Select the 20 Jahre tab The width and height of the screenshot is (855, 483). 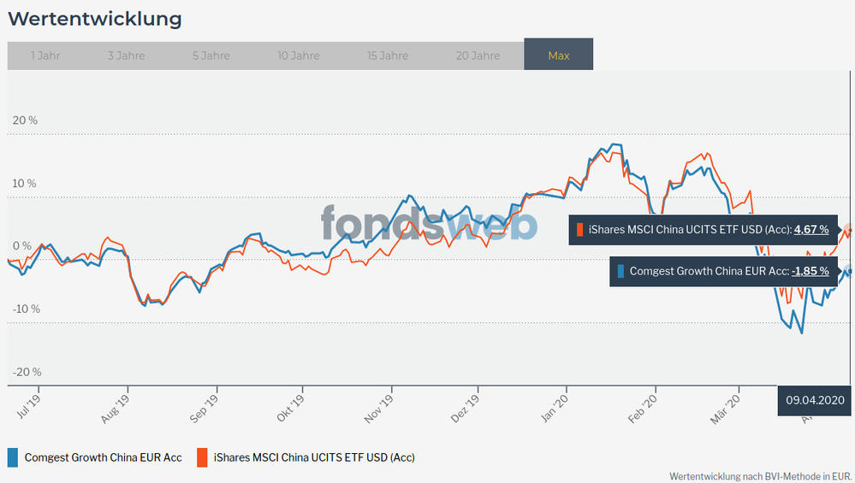pos(478,56)
